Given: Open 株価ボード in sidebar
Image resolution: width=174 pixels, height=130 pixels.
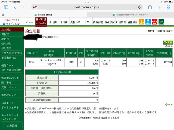Looking at the screenshot, I should click(7, 103).
